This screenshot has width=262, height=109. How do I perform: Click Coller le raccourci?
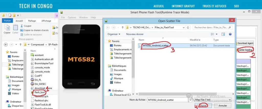click(x=31, y=34)
